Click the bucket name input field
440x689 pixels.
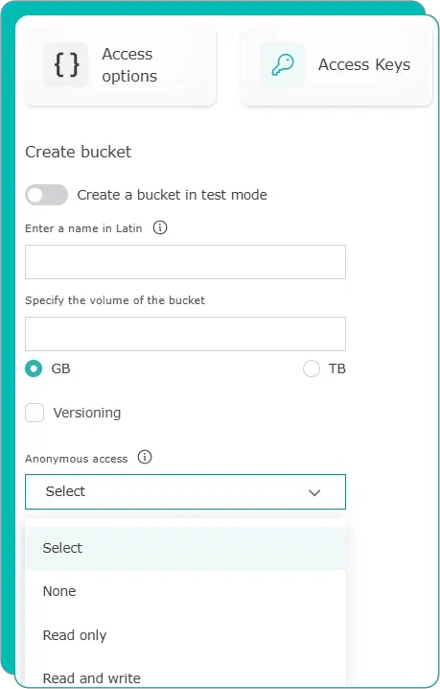point(185,262)
